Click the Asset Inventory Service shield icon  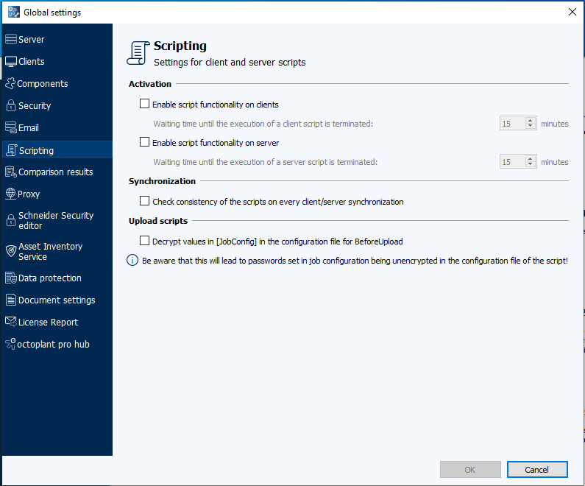click(11, 251)
